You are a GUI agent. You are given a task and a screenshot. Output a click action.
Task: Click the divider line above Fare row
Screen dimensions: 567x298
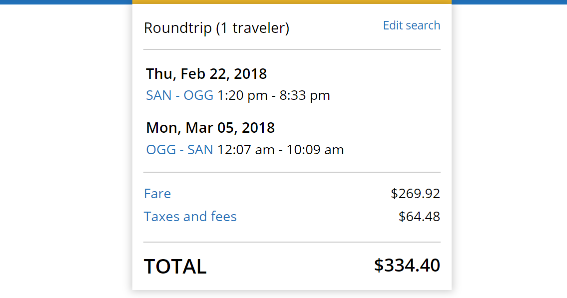(292, 172)
